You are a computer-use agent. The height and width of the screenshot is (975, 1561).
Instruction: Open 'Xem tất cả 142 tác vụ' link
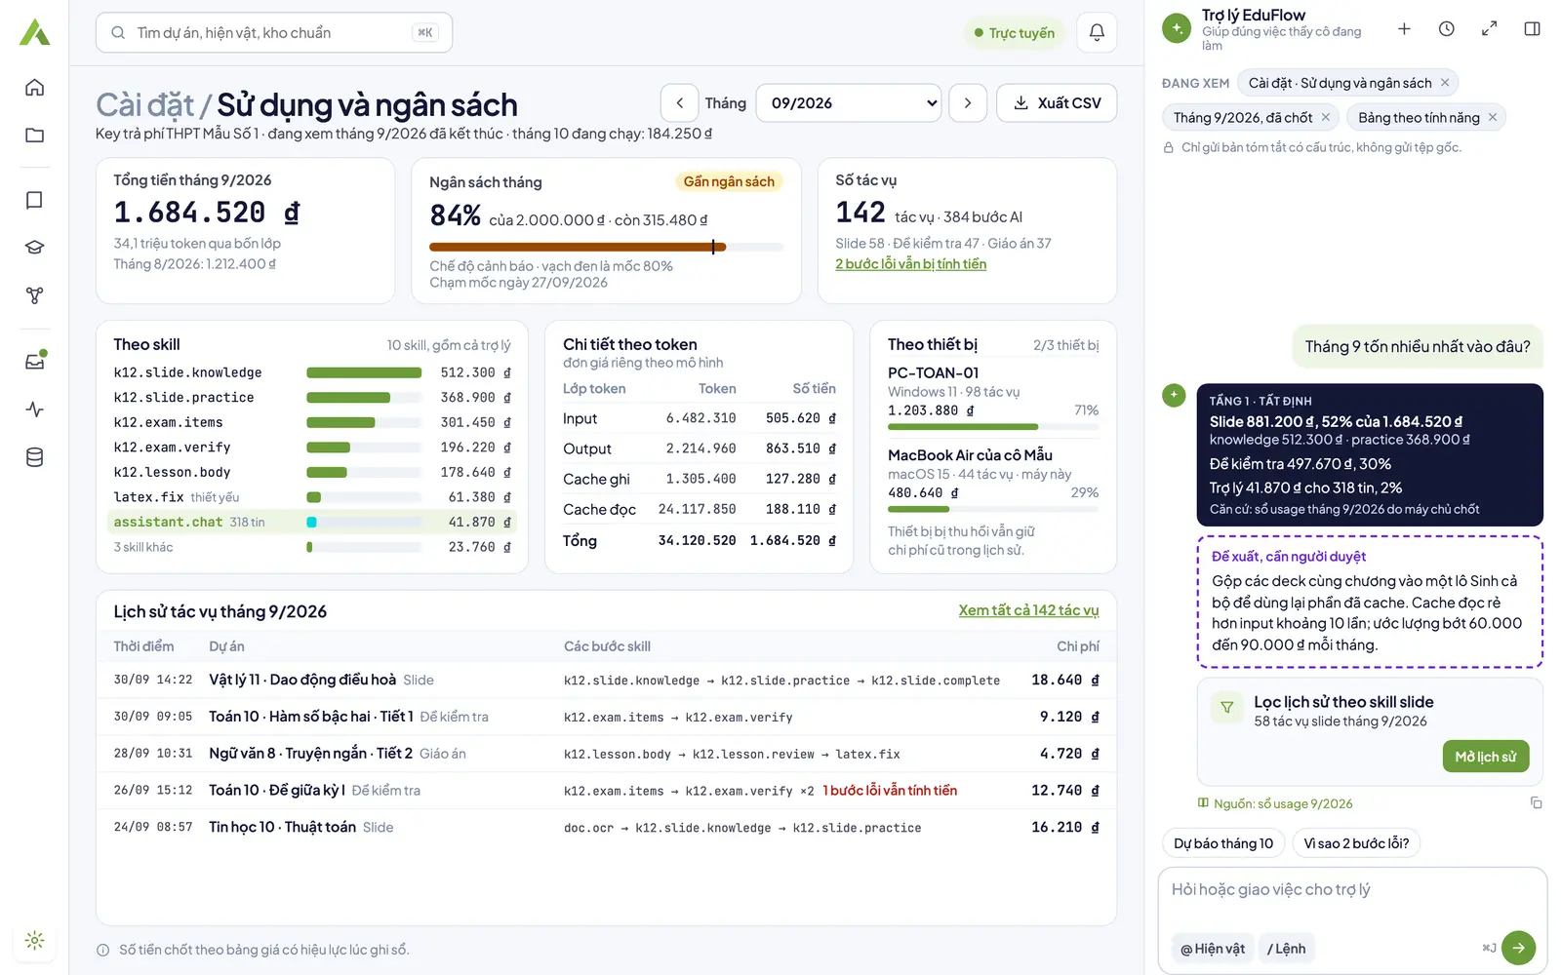click(1028, 610)
